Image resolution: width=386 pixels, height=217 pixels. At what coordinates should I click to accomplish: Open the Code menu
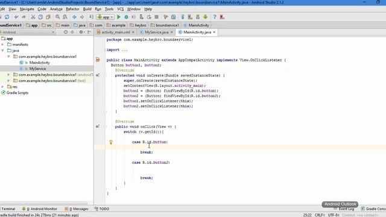[42, 9]
